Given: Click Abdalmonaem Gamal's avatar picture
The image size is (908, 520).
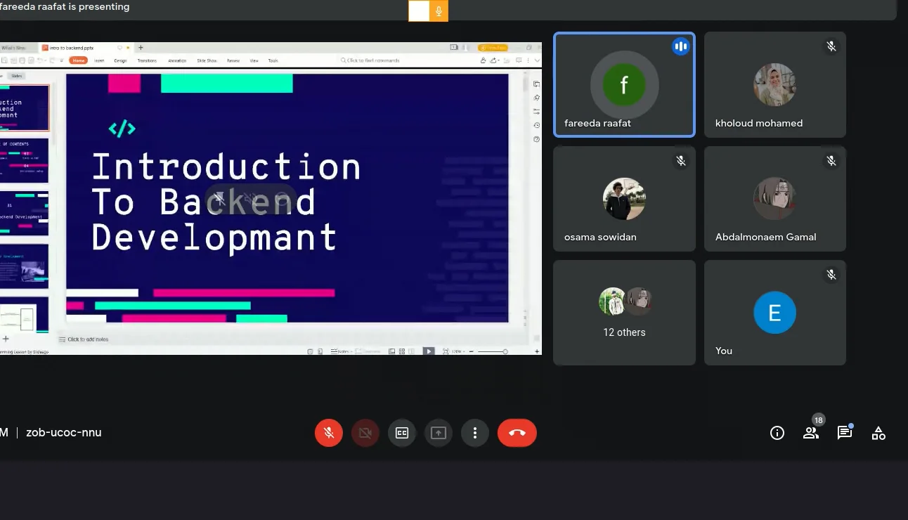Looking at the screenshot, I should click(x=774, y=199).
